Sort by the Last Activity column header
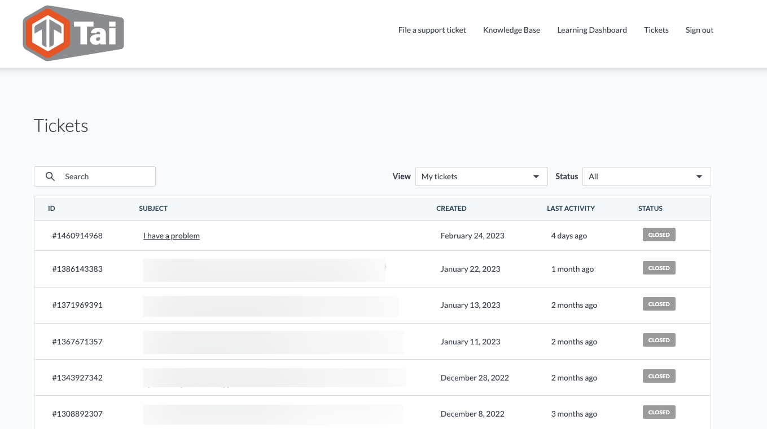The image size is (767, 429). tap(571, 209)
